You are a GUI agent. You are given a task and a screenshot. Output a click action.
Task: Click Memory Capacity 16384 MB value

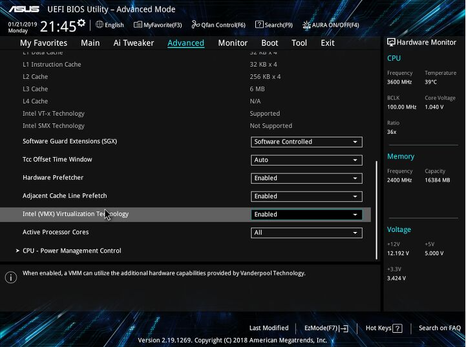click(437, 180)
